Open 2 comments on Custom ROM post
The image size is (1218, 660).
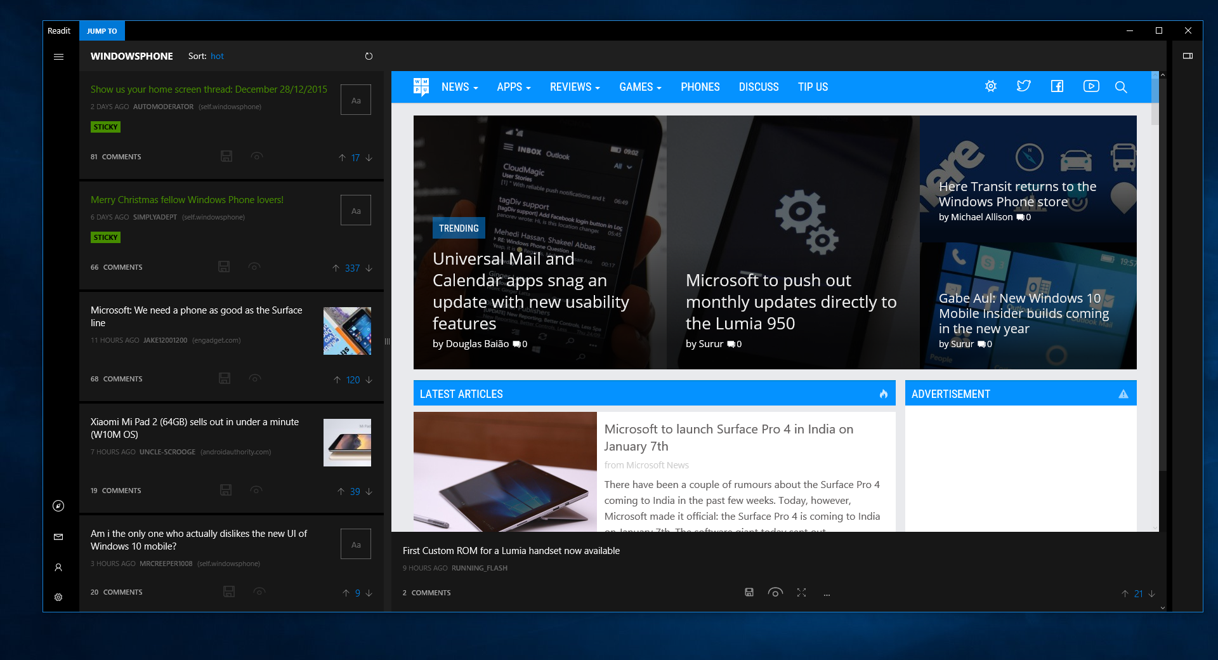pos(426,593)
